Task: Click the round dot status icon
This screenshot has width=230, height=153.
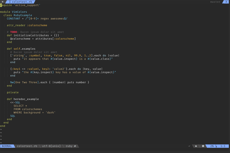Action: (x=196, y=146)
